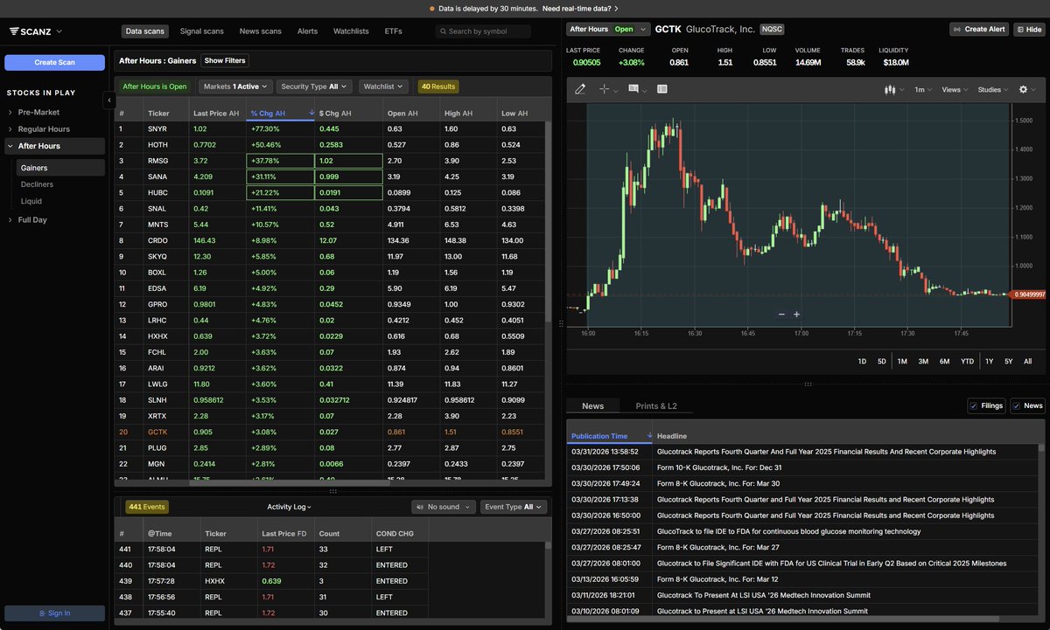Click the Create Scan button
Viewport: 1050px width, 630px height.
[x=54, y=62]
